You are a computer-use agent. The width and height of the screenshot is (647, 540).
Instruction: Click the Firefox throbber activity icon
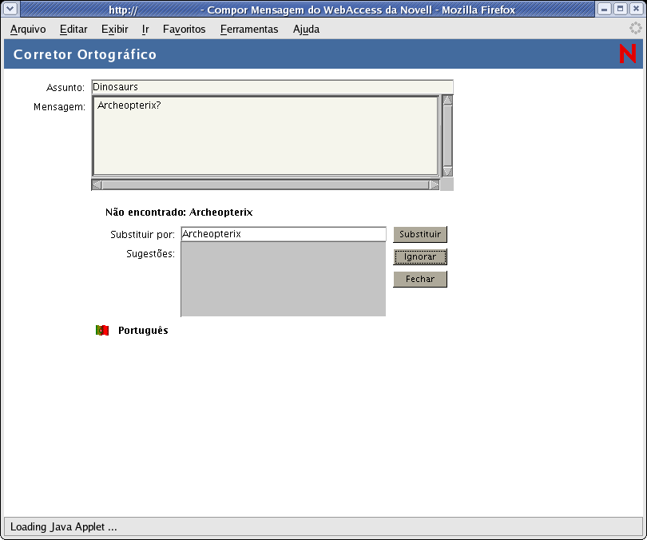tap(636, 29)
